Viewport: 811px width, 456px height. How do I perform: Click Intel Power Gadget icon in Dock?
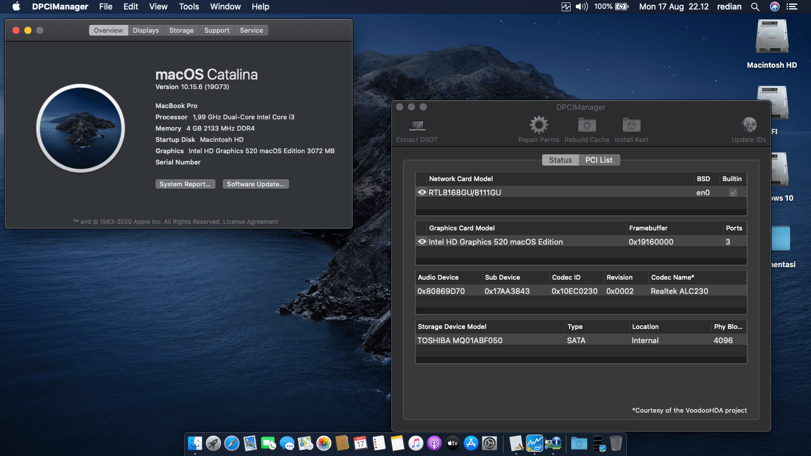click(x=534, y=443)
